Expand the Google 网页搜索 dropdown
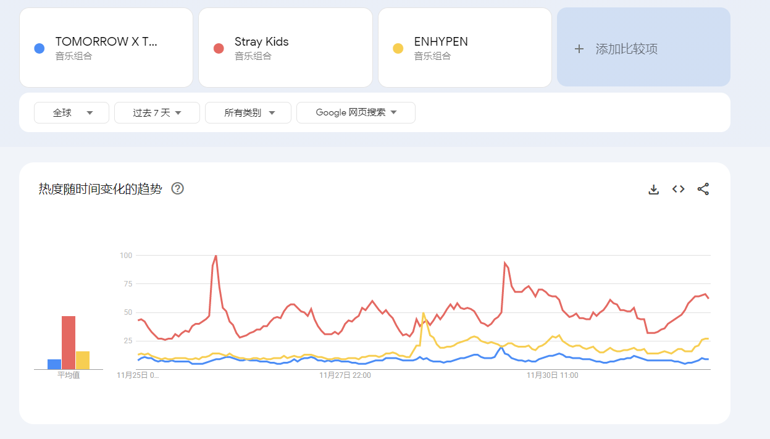The image size is (770, 439). (x=356, y=112)
